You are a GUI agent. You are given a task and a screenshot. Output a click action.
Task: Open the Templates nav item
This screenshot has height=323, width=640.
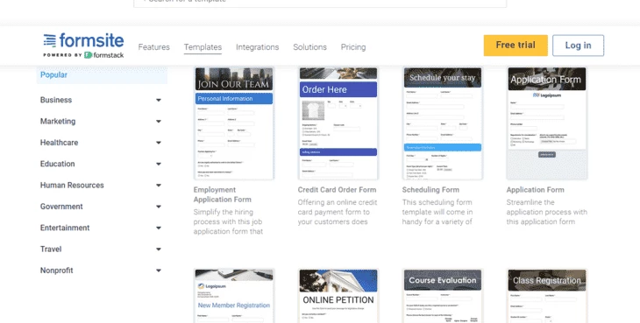click(203, 47)
